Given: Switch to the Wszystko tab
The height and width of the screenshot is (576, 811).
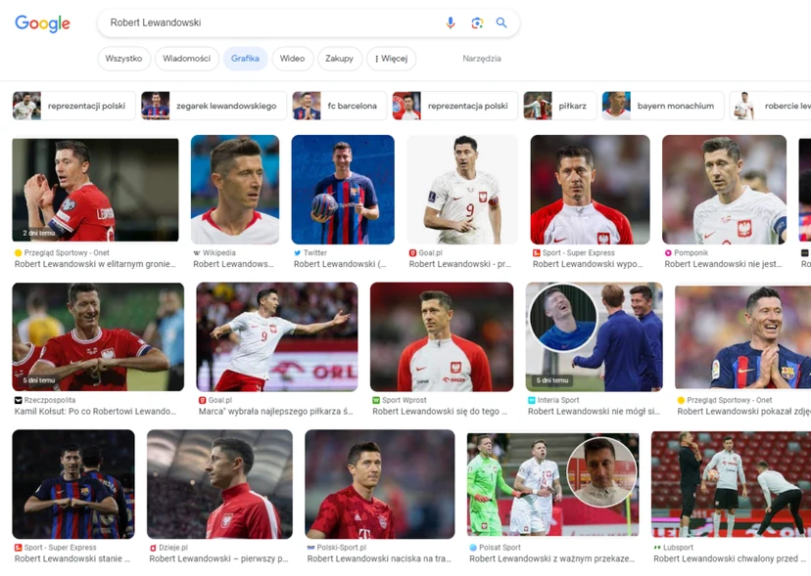Looking at the screenshot, I should [x=123, y=59].
